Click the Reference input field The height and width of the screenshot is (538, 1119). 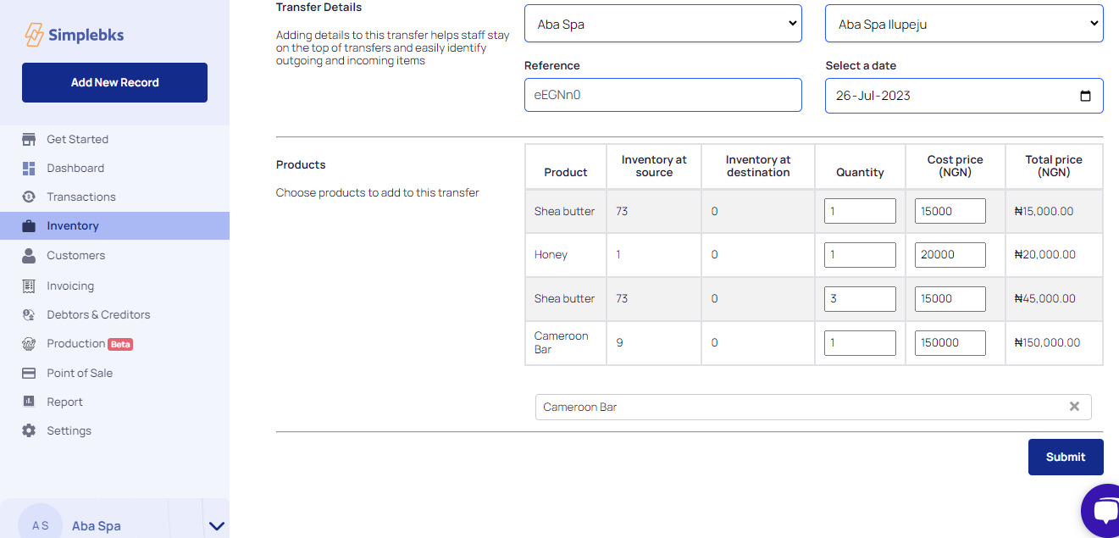[662, 95]
